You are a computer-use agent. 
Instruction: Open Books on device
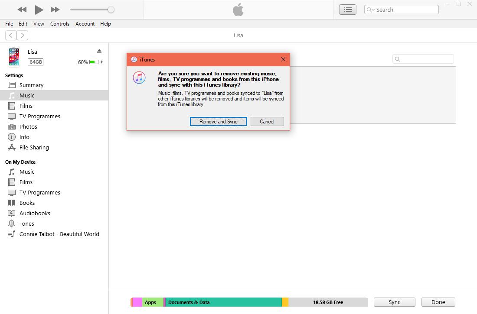click(54, 203)
